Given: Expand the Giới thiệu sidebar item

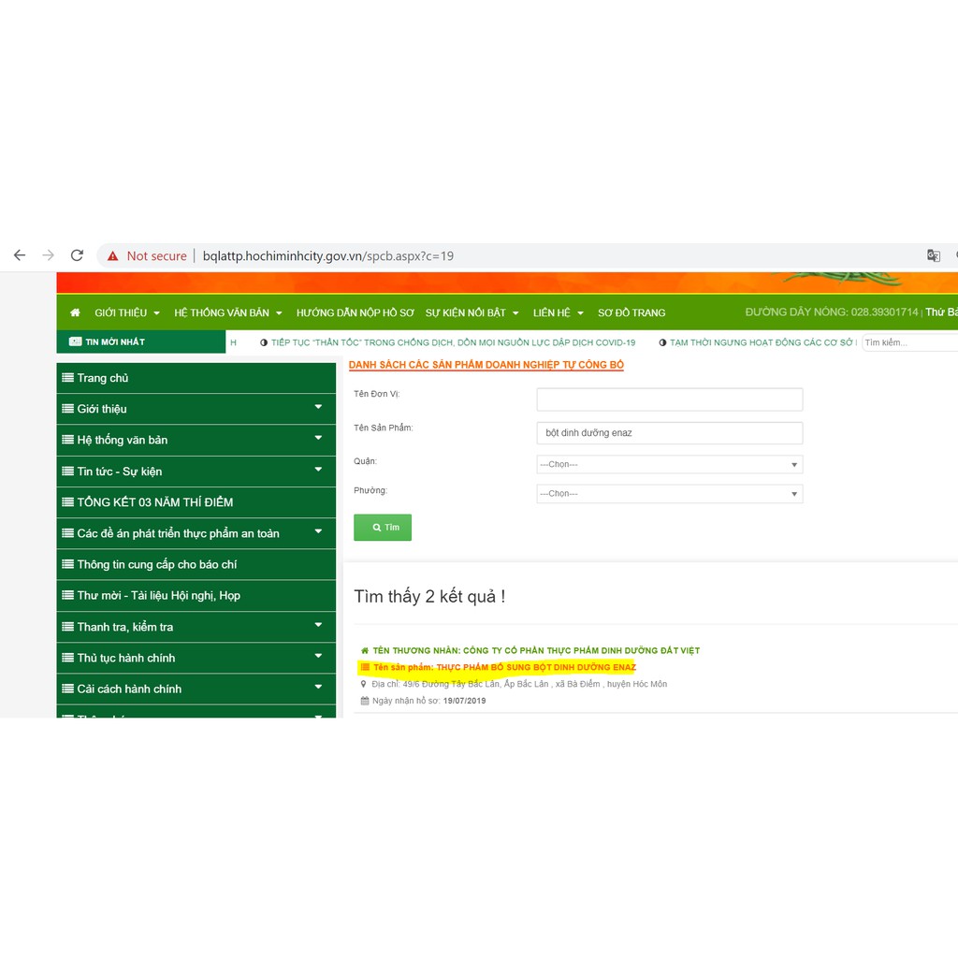Looking at the screenshot, I should 318,408.
